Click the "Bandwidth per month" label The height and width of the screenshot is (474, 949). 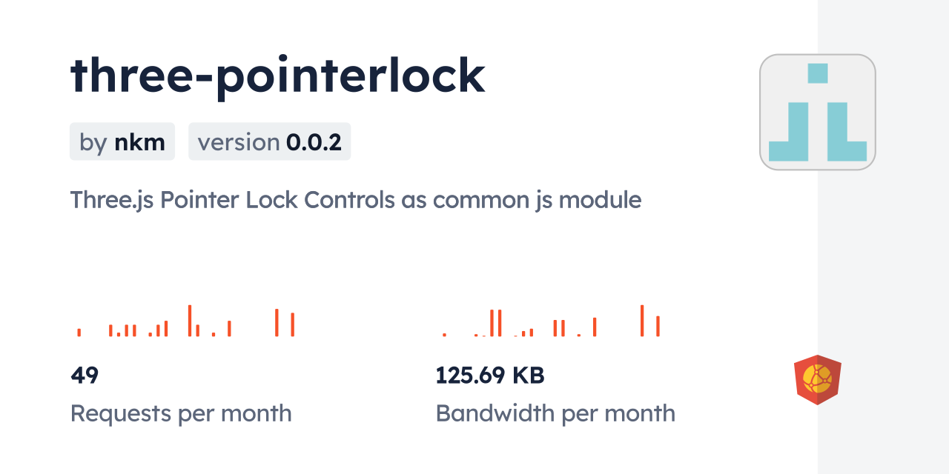click(555, 413)
